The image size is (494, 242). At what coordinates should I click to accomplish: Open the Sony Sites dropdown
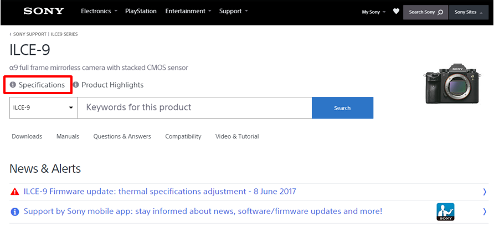pos(468,12)
